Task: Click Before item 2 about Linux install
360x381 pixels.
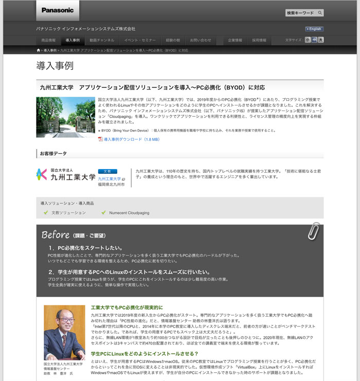Action: 129,272
